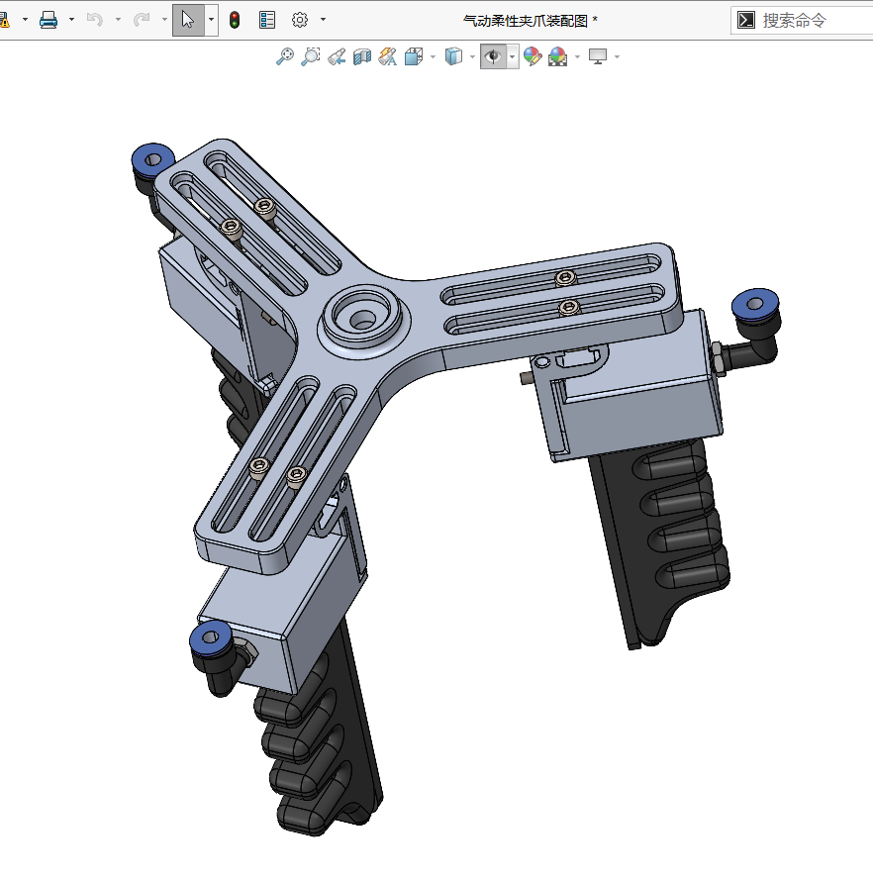Open the Options gear dropdown arrow

(323, 20)
